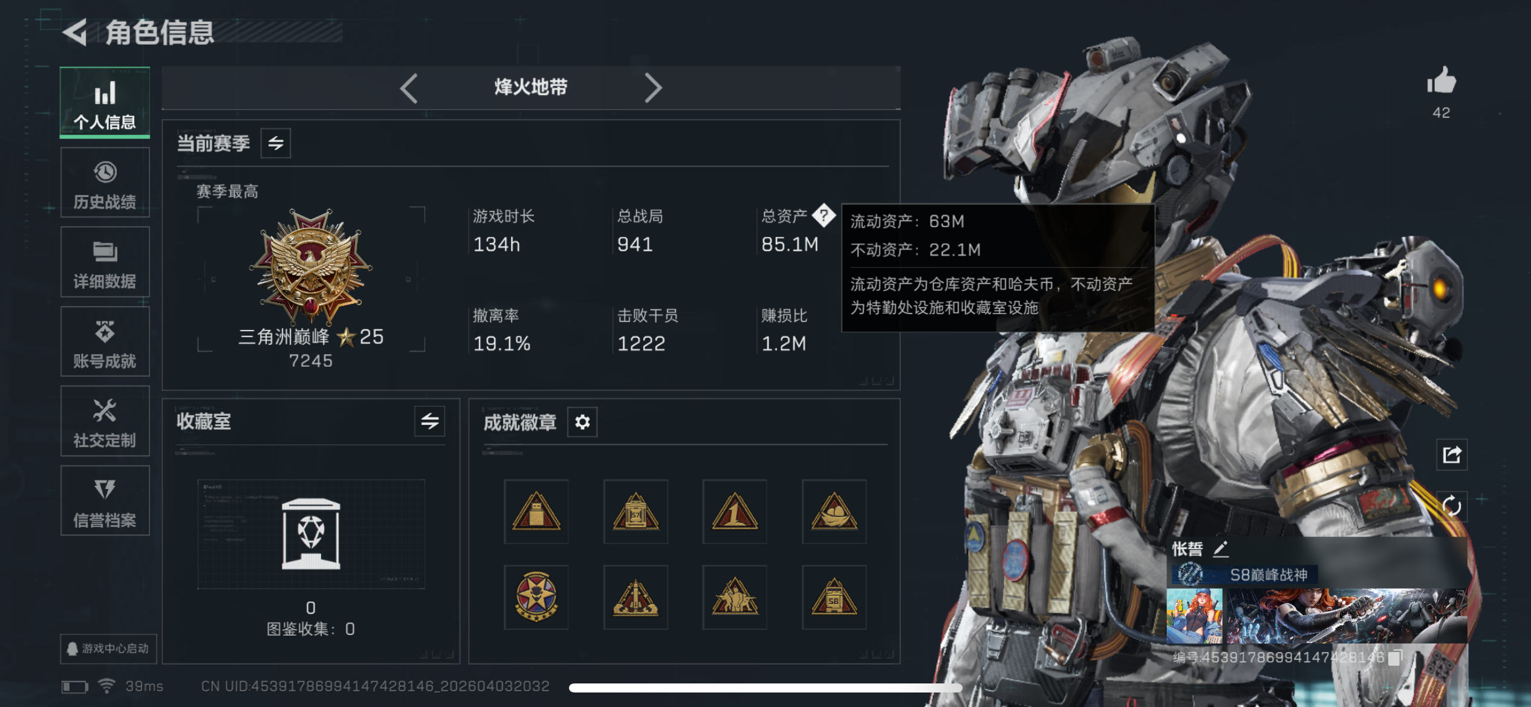Open the 烽火地带 mode selector
Viewport: 1531px width, 707px height.
click(531, 88)
